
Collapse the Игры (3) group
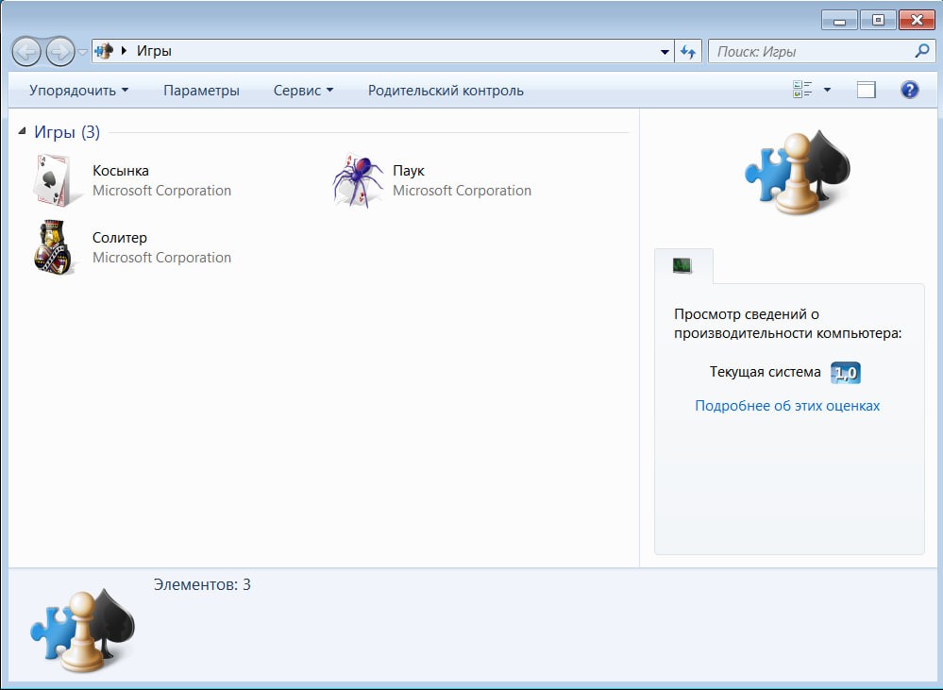[23, 132]
